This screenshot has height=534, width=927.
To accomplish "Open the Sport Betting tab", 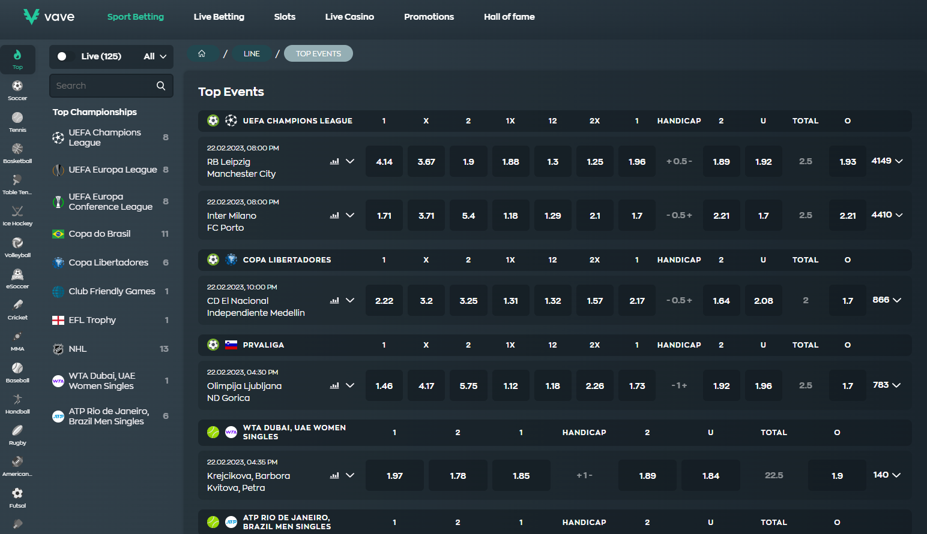I will 136,17.
